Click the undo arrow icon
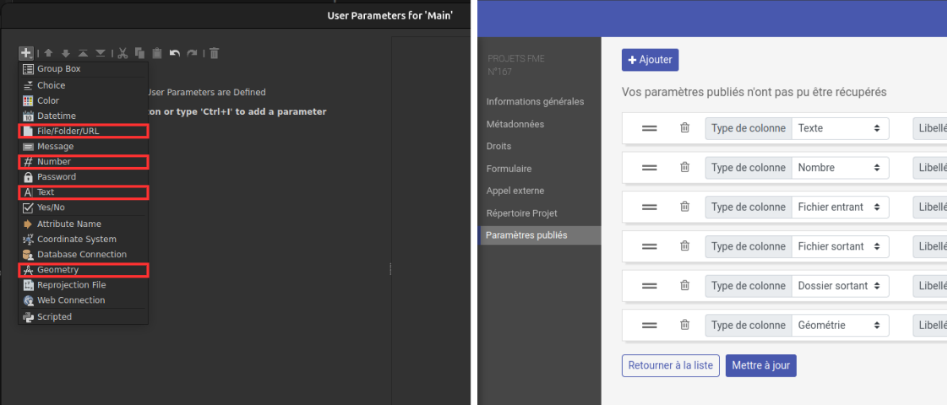This screenshot has height=405, width=947. (x=175, y=53)
